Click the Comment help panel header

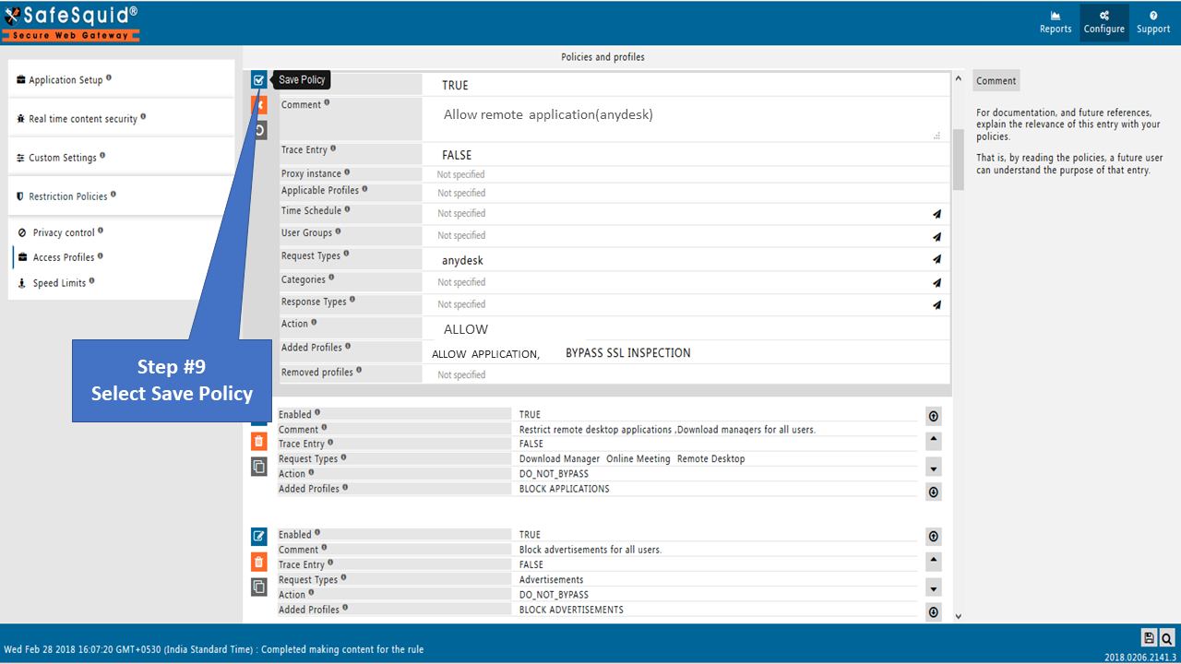pos(996,80)
